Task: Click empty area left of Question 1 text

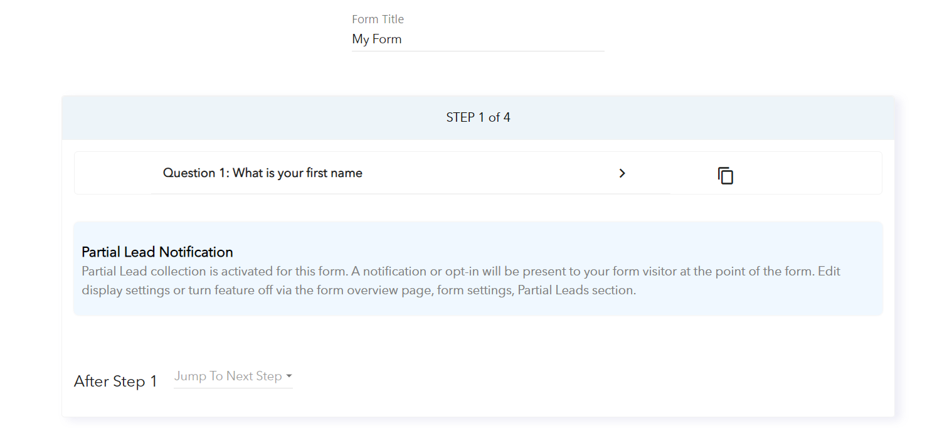Action: point(119,173)
